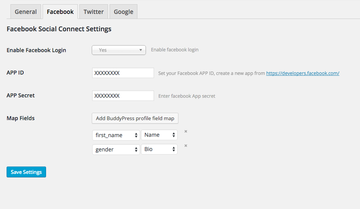Click the Facebook Social Connect Settings heading
The width and height of the screenshot is (360, 209).
(x=59, y=29)
